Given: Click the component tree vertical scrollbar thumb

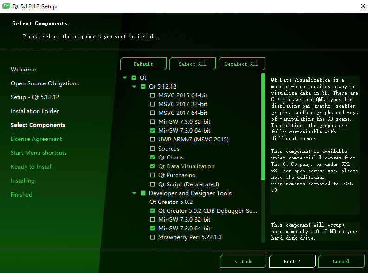Looking at the screenshot, I should (263, 127).
